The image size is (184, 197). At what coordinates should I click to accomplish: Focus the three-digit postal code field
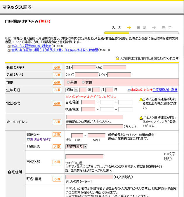click(x=77, y=135)
